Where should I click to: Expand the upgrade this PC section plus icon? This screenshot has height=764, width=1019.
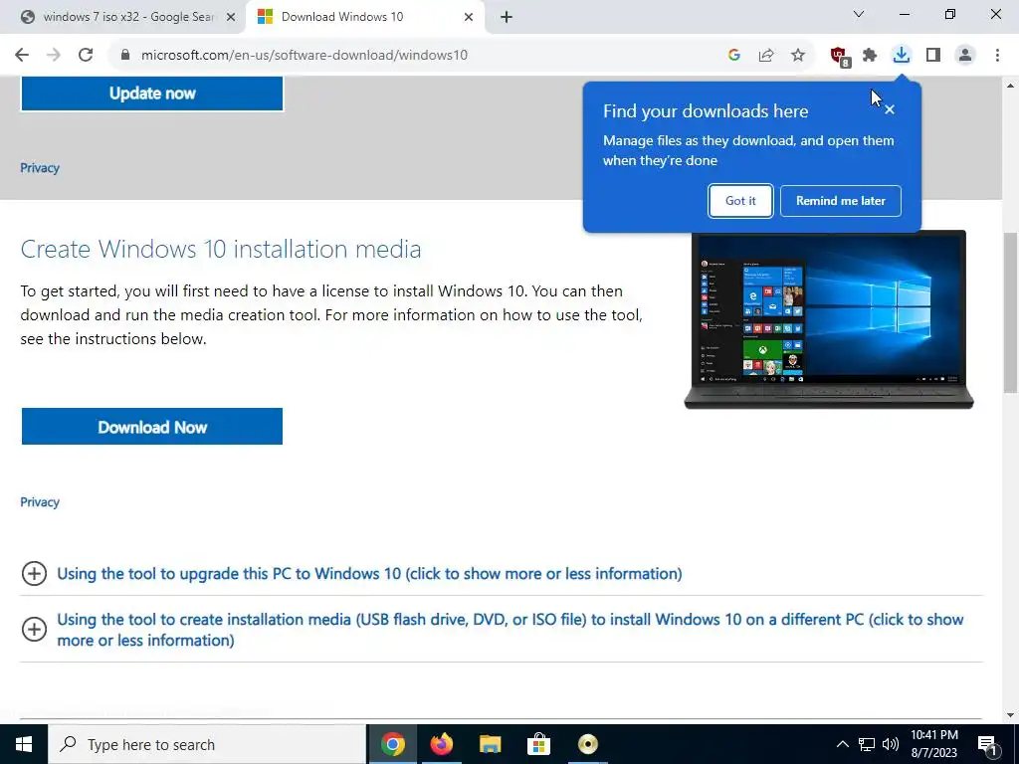pos(34,574)
